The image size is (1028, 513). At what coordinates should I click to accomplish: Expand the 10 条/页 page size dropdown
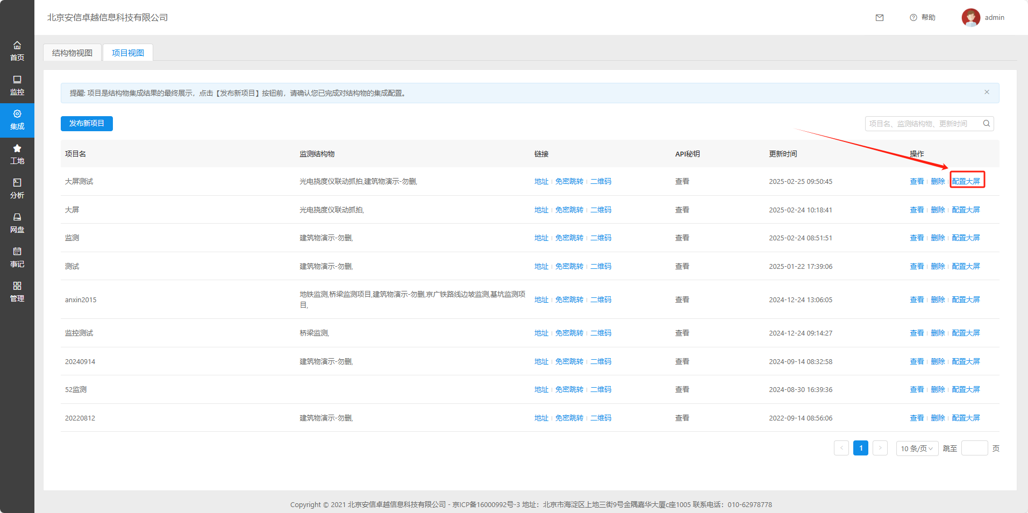click(917, 448)
